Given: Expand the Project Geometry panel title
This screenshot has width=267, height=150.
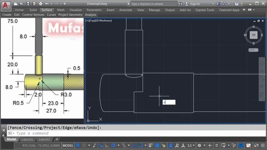Looking at the screenshot, I should click(x=71, y=15).
